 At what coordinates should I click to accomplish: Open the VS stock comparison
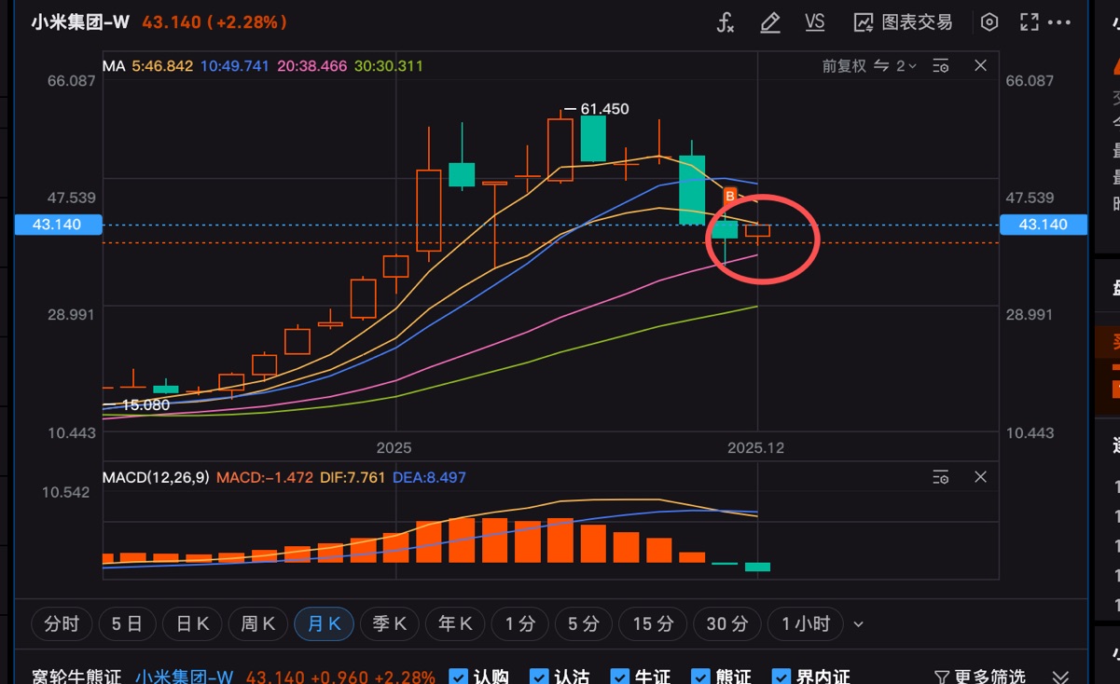point(814,22)
